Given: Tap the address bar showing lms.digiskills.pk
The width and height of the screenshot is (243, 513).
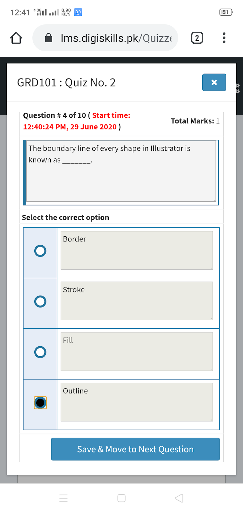Looking at the screenshot, I should 106,38.
